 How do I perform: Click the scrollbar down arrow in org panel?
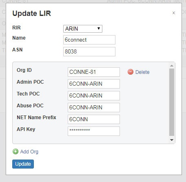(172, 140)
